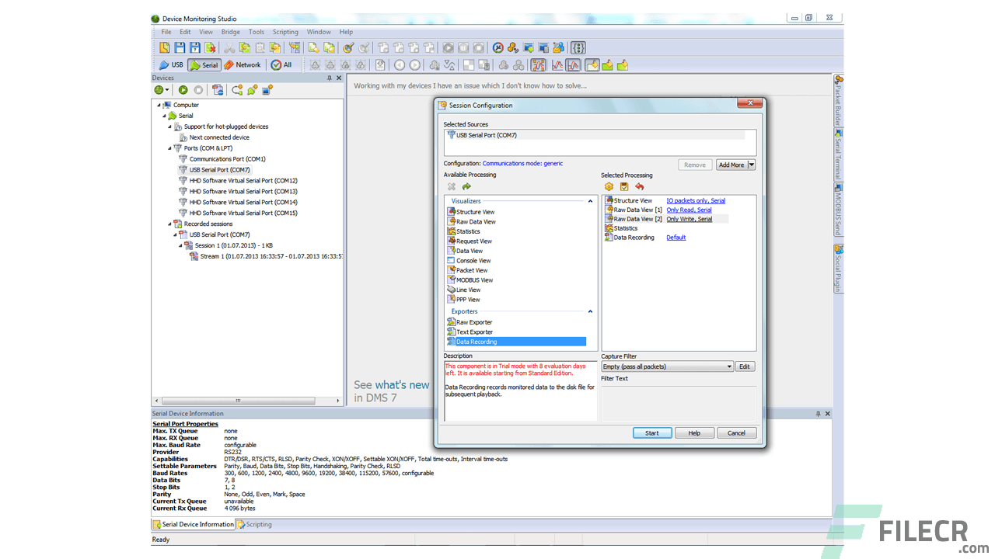Viewport: 995px width, 559px height.
Task: Open the Scripting menu
Action: click(x=285, y=32)
